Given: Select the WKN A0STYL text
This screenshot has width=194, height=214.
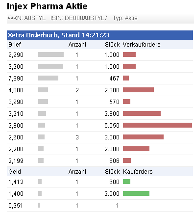Looking at the screenshot, I should 26,18.
